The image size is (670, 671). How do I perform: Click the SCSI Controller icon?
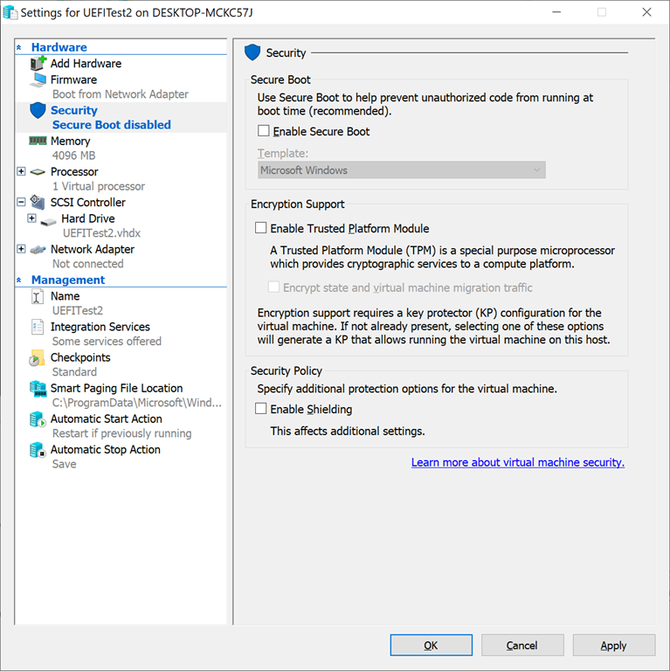(38, 203)
